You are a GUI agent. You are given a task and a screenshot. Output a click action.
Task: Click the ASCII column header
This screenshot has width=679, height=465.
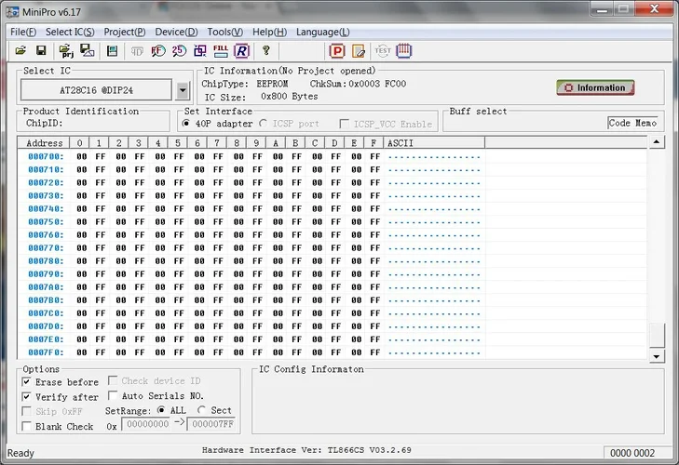click(x=433, y=143)
